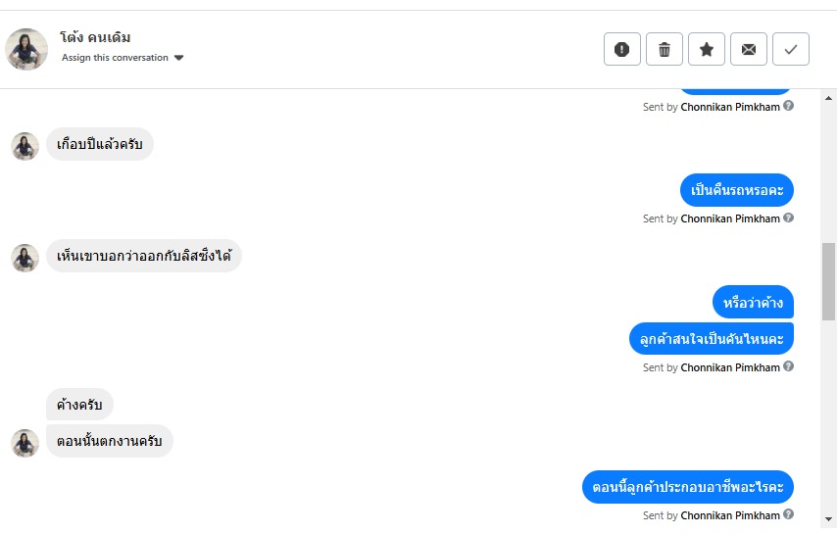Screen dimensions: 837x534
Task: Click help icon under เป็นคืนรถหรอคะ message
Action: 789,218
